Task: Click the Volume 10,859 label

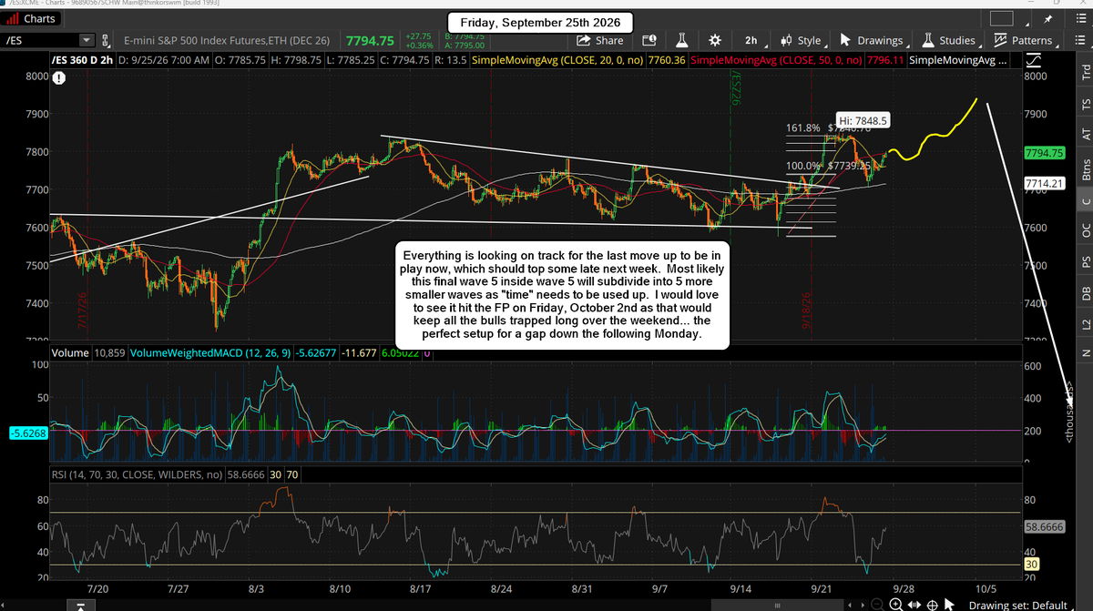Action: click(x=87, y=352)
